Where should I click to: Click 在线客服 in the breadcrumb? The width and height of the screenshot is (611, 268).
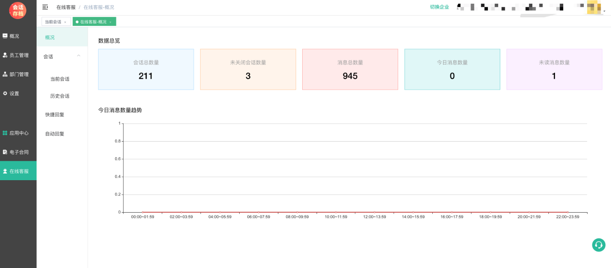click(66, 7)
